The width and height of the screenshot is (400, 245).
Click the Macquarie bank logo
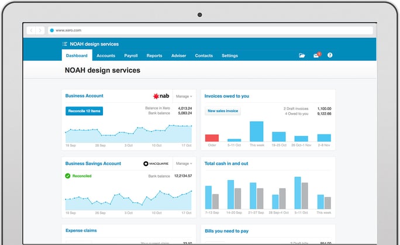[x=156, y=164]
